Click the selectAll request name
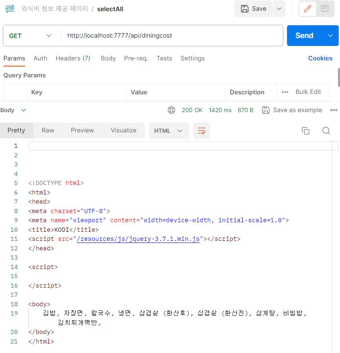The width and height of the screenshot is (340, 353). [110, 9]
